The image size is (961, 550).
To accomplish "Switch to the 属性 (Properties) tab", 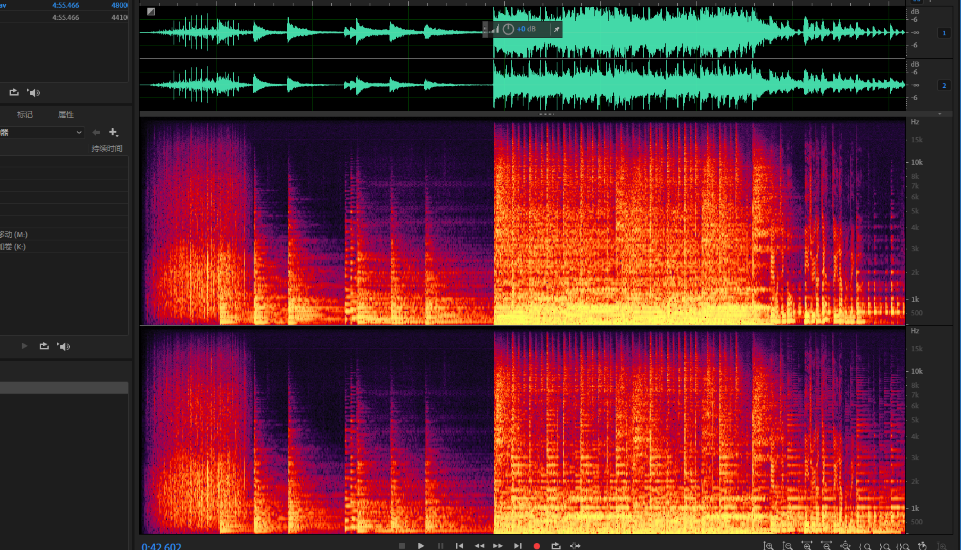I will pyautogui.click(x=66, y=115).
